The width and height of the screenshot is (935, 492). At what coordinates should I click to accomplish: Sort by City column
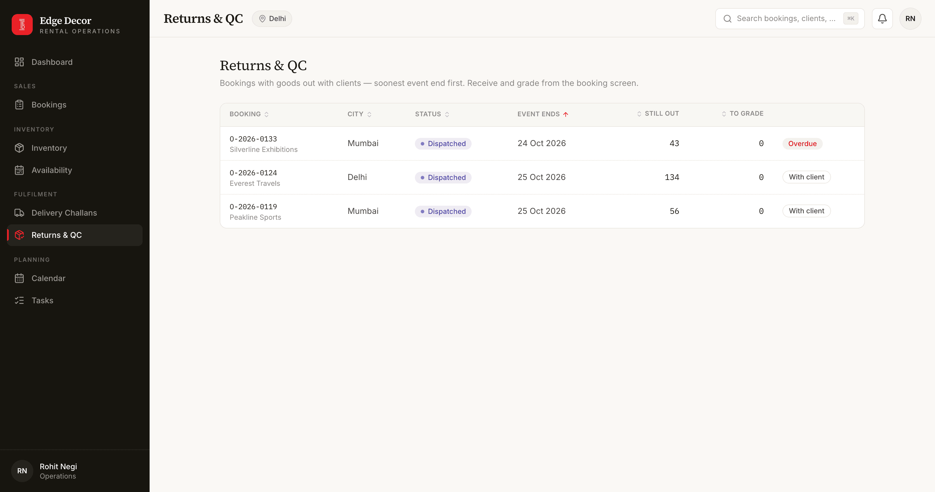pos(359,114)
